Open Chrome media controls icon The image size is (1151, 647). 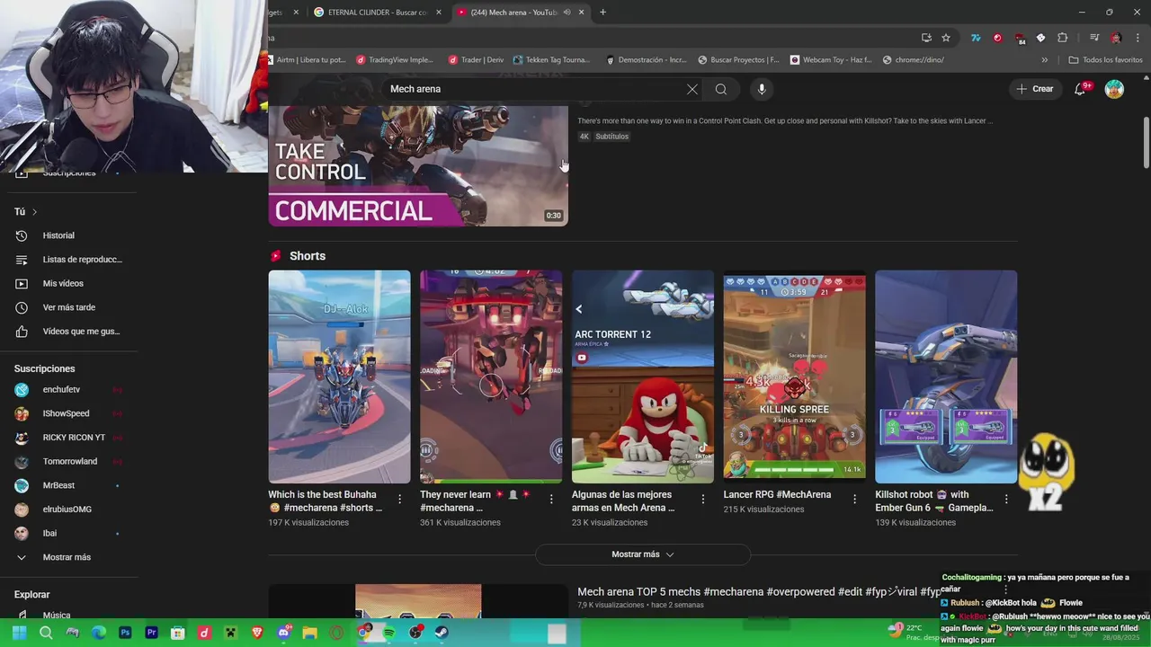1094,38
